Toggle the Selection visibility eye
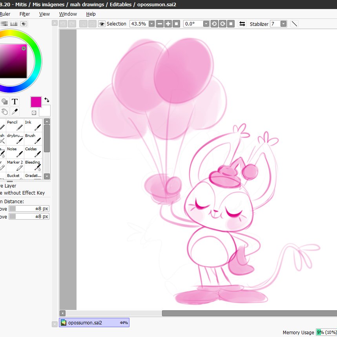 [102, 24]
